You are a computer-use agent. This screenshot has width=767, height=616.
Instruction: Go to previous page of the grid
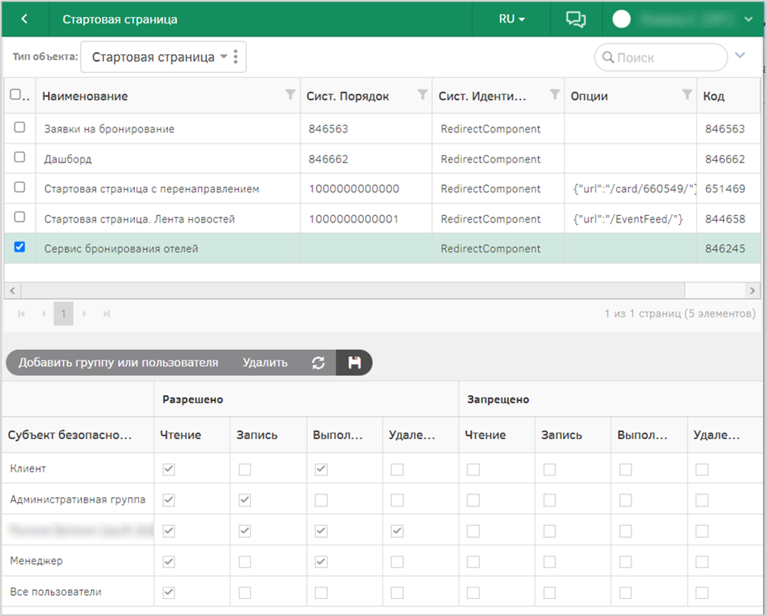43,314
